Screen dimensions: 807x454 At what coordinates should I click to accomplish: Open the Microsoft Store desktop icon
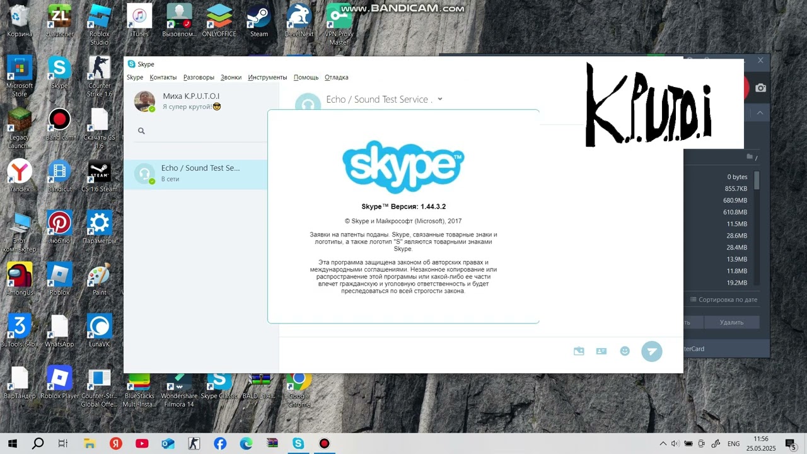pos(20,76)
